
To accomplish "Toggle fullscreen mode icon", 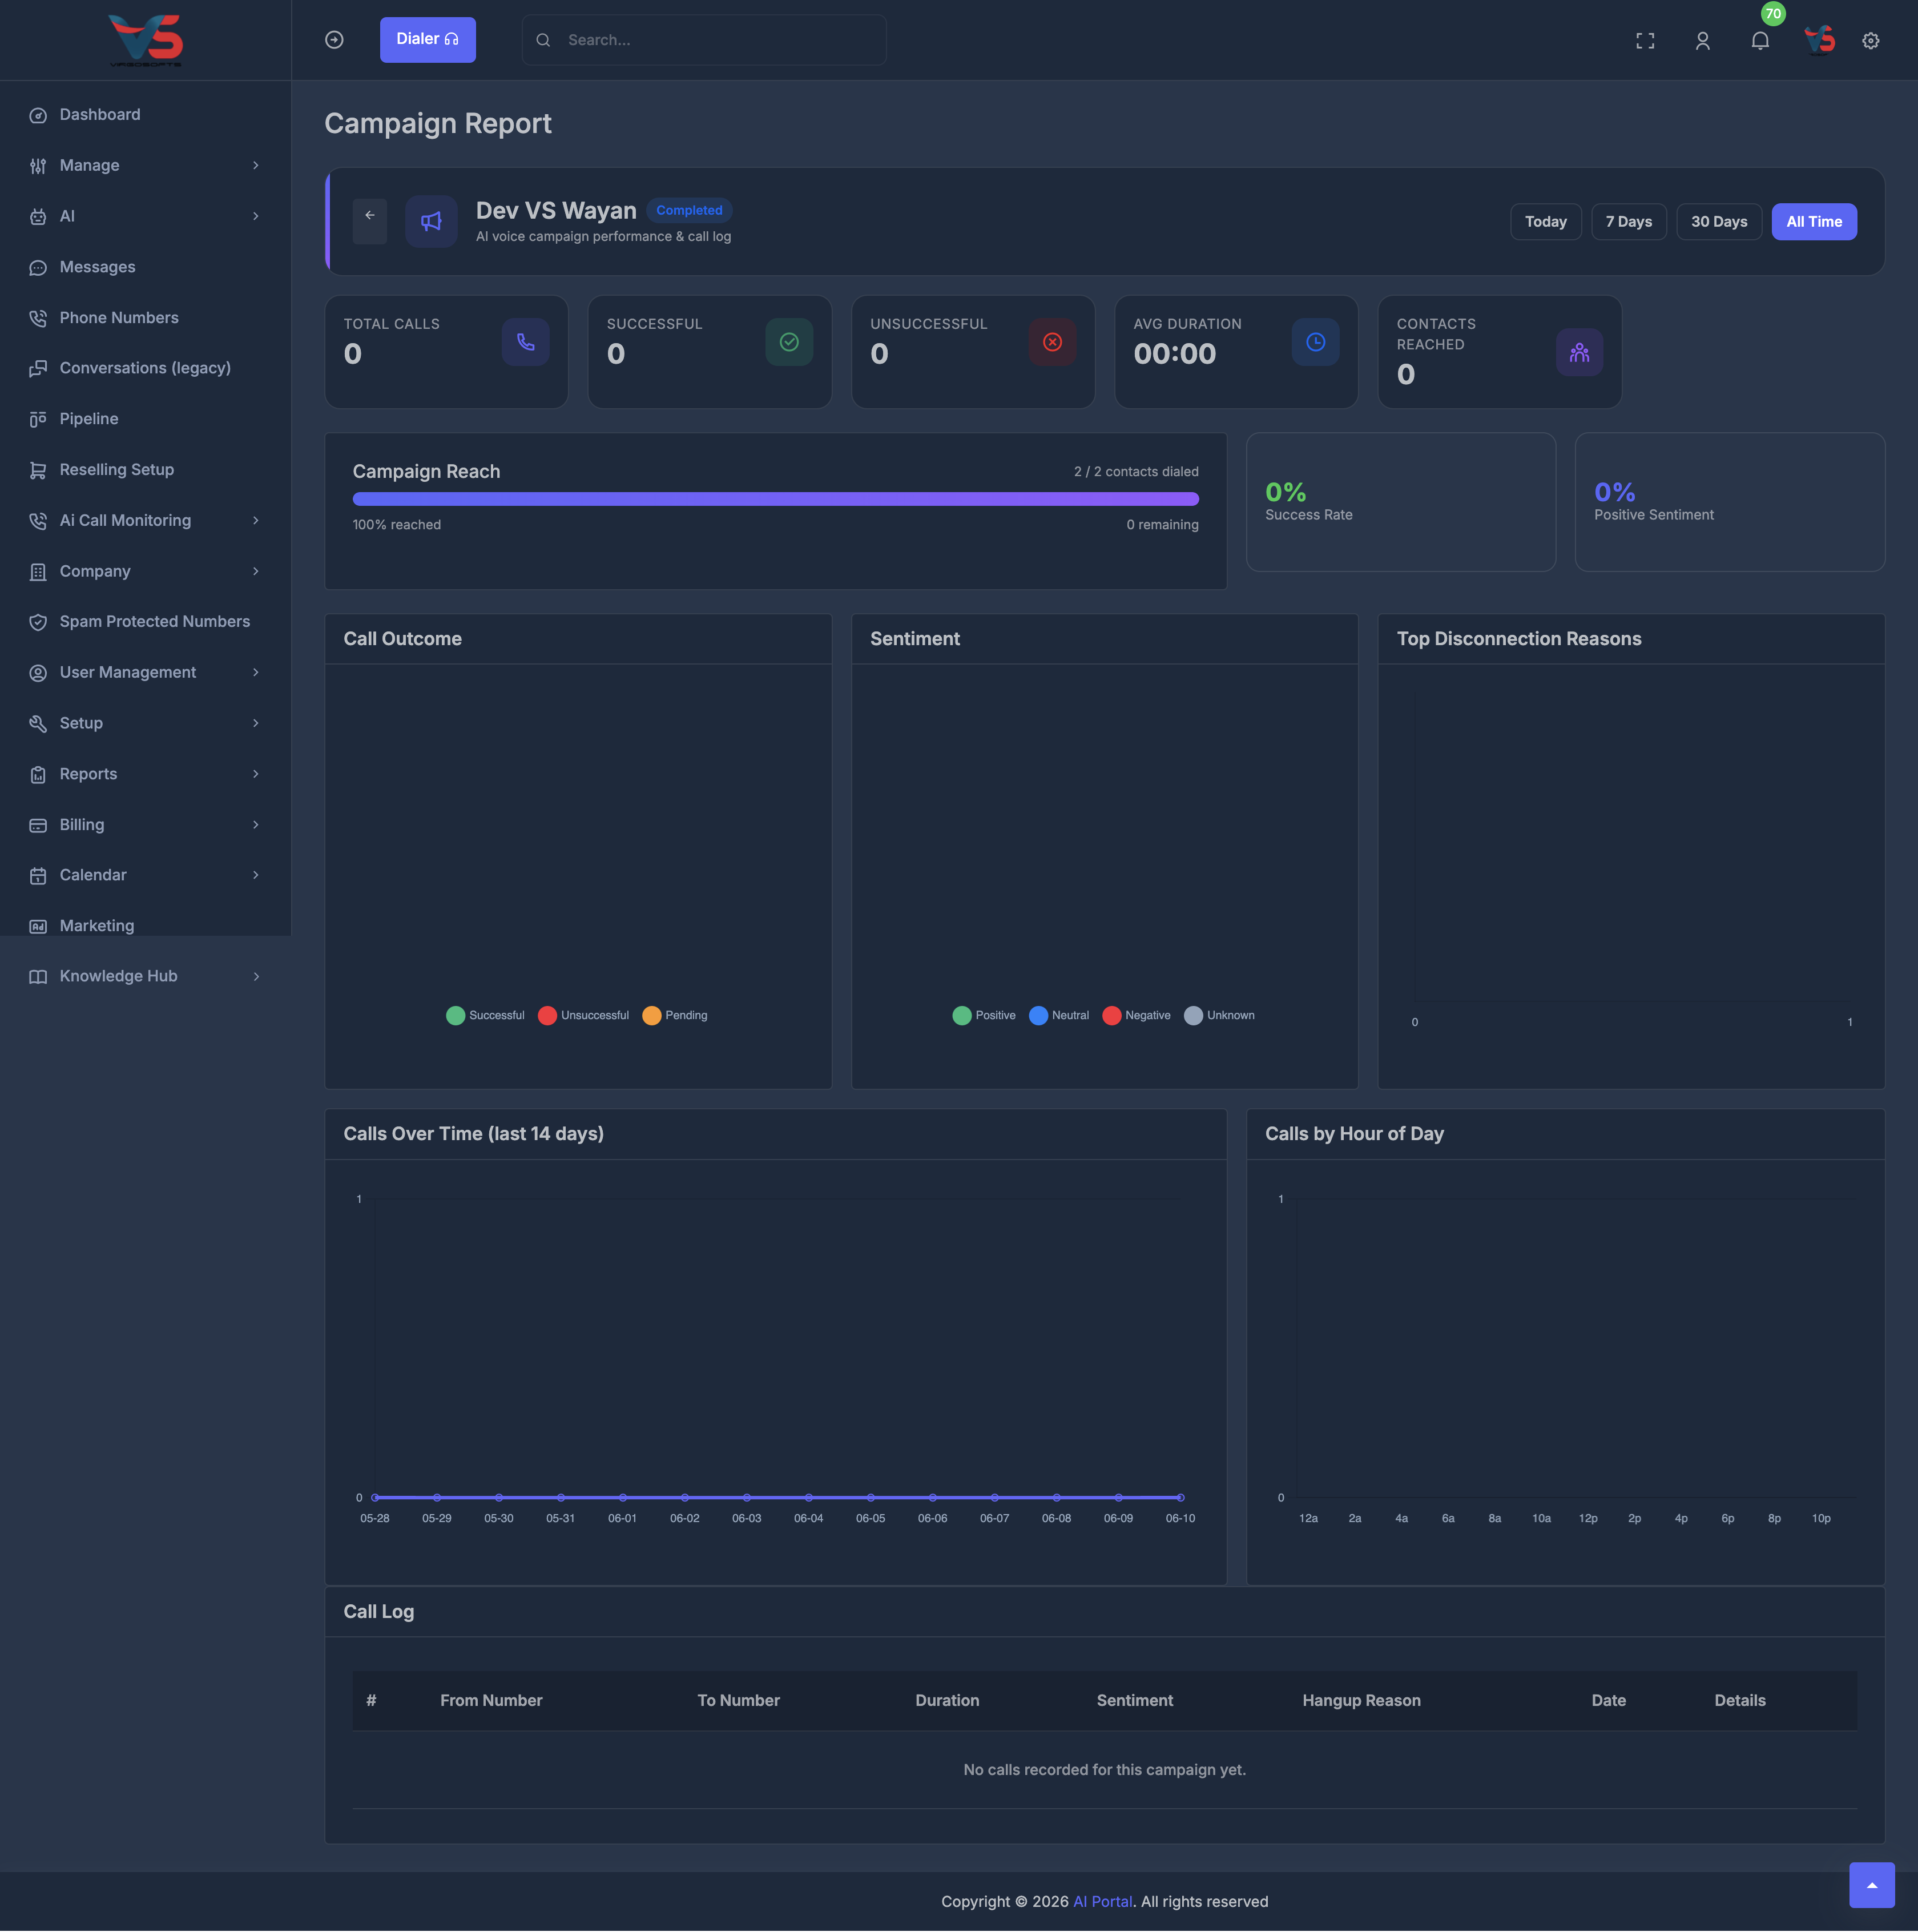I will [1645, 41].
